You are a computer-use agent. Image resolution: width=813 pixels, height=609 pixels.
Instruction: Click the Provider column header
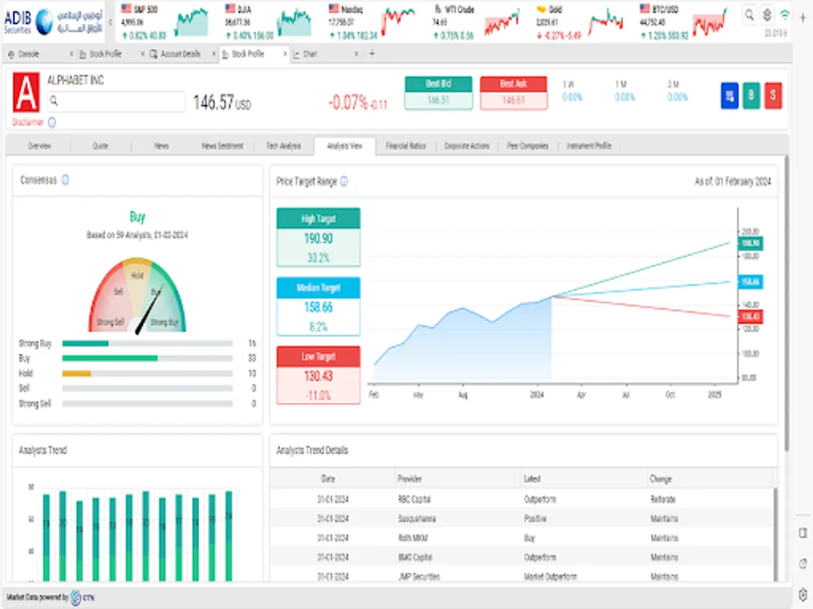457,478
